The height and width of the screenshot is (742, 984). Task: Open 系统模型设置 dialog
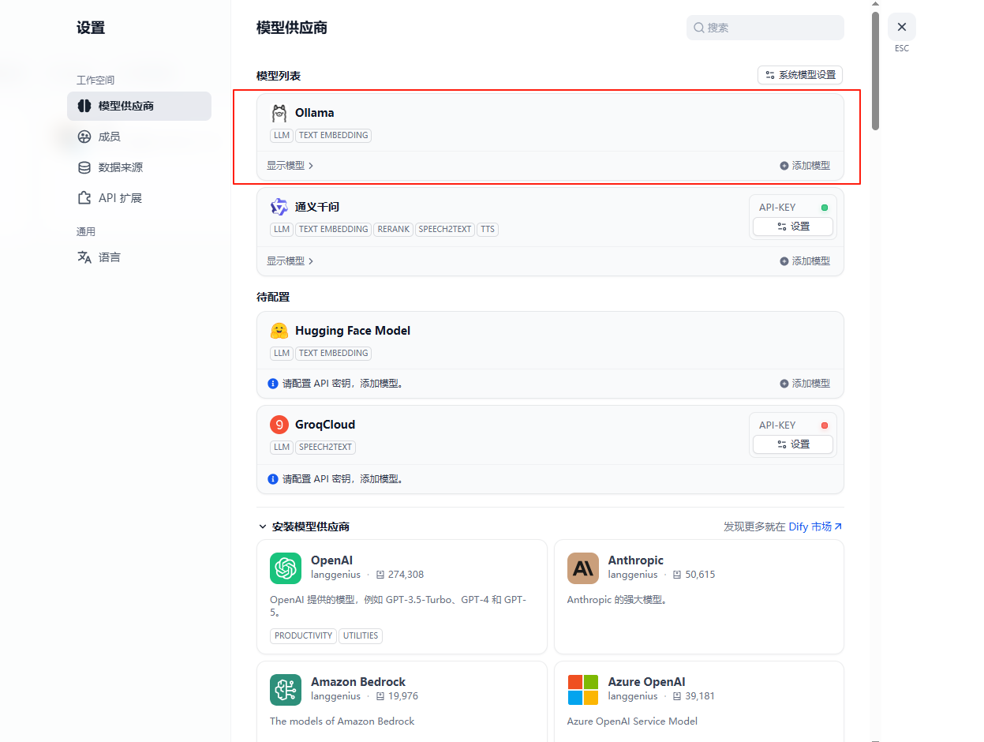pos(799,75)
